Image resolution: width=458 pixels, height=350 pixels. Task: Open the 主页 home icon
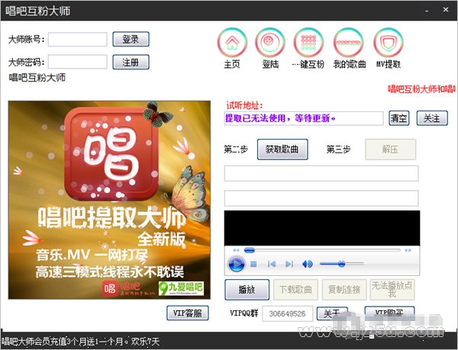(232, 43)
